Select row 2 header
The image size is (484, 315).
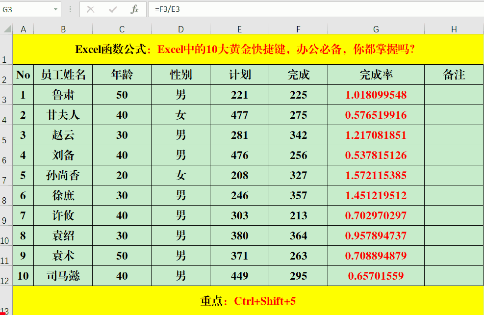tap(6, 75)
